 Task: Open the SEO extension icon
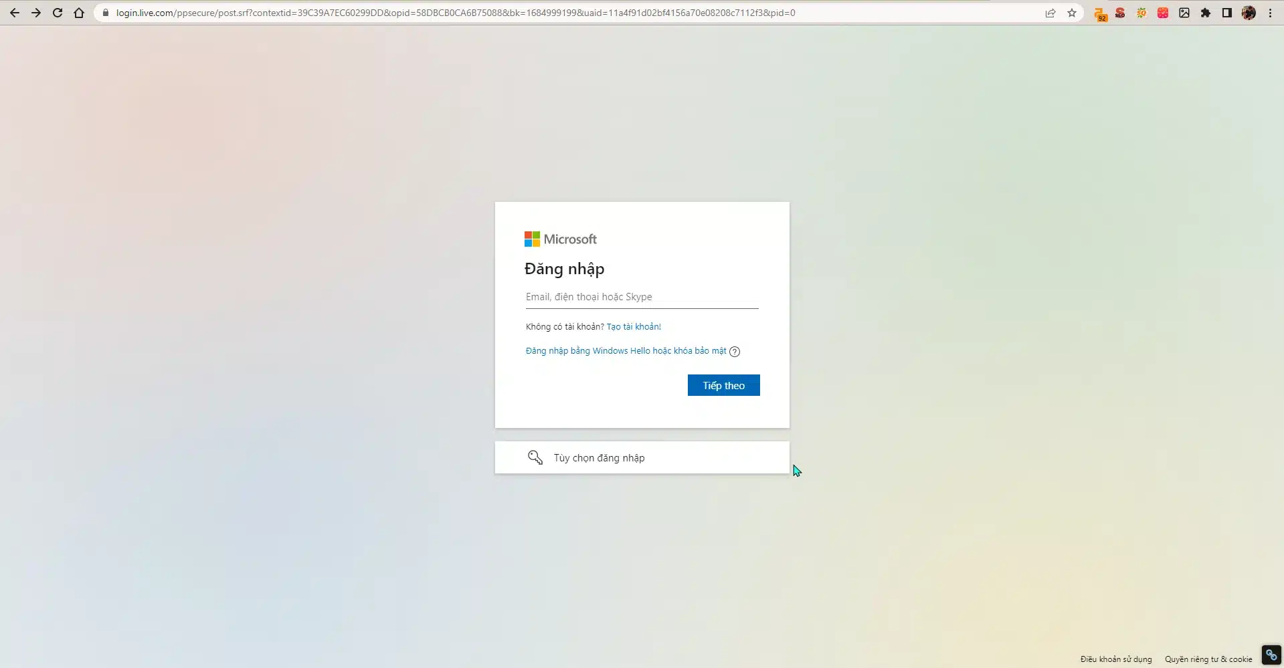(1120, 13)
